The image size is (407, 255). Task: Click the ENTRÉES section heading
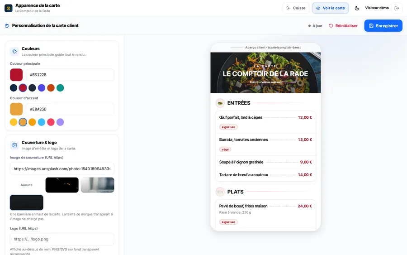[x=238, y=103]
